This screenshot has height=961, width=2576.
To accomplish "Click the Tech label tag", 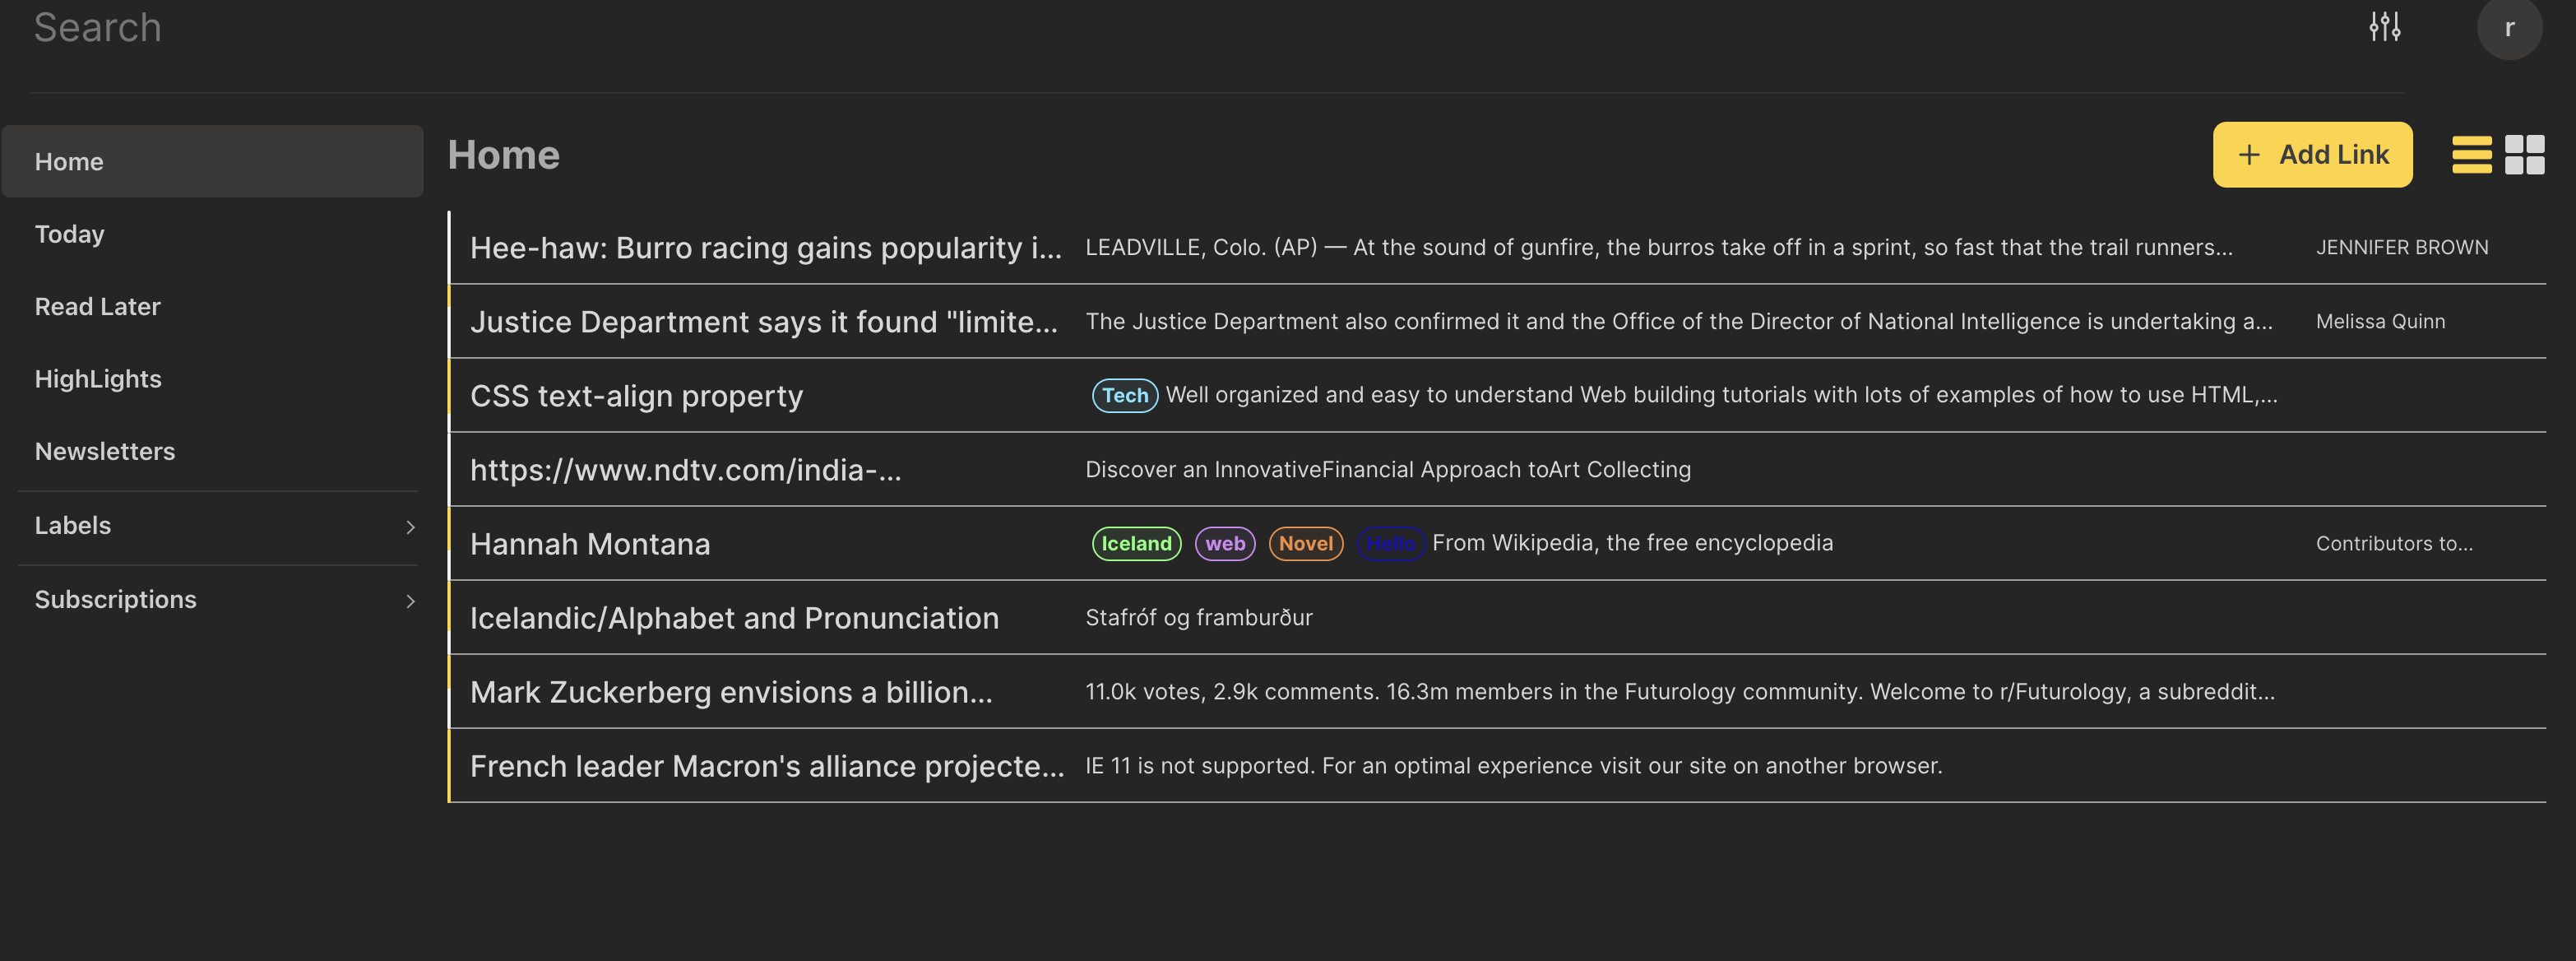I will 1124,396.
